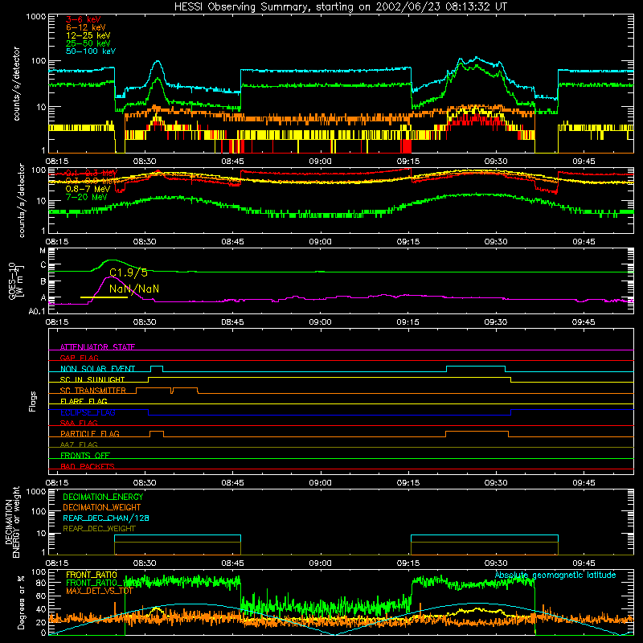Click the 09:30 tick label under Flags panel
Viewport: 643px width, 643px height.
coord(496,483)
